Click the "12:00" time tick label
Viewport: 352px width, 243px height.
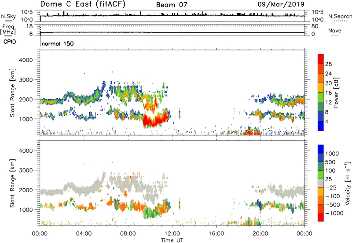pyautogui.click(x=172, y=234)
